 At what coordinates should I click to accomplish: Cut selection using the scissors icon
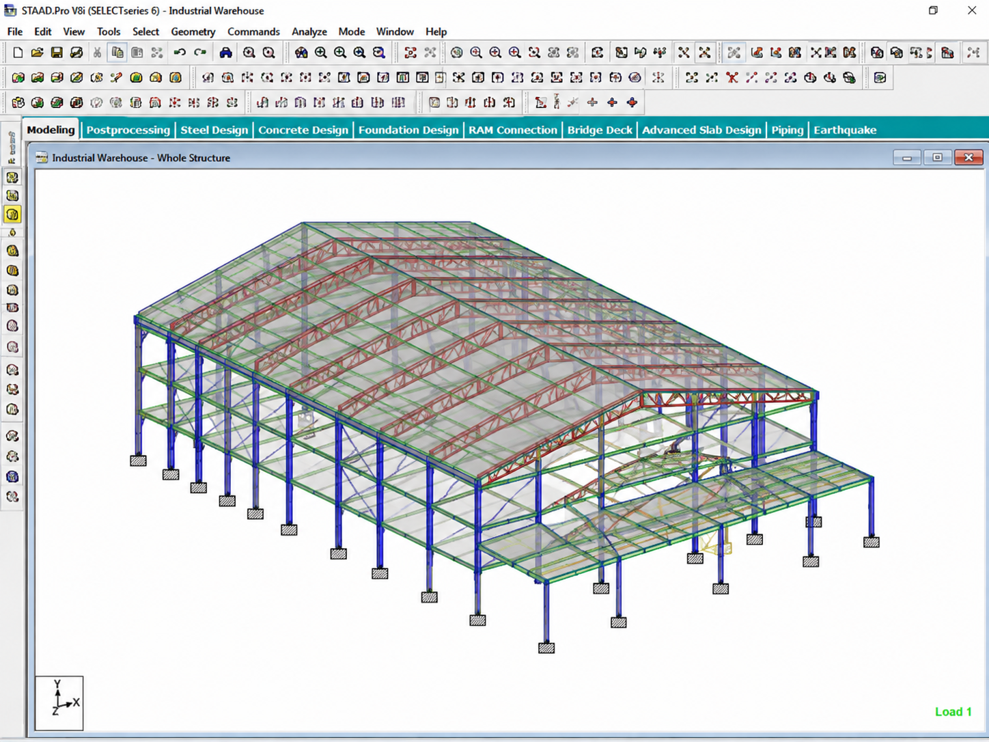tap(97, 53)
